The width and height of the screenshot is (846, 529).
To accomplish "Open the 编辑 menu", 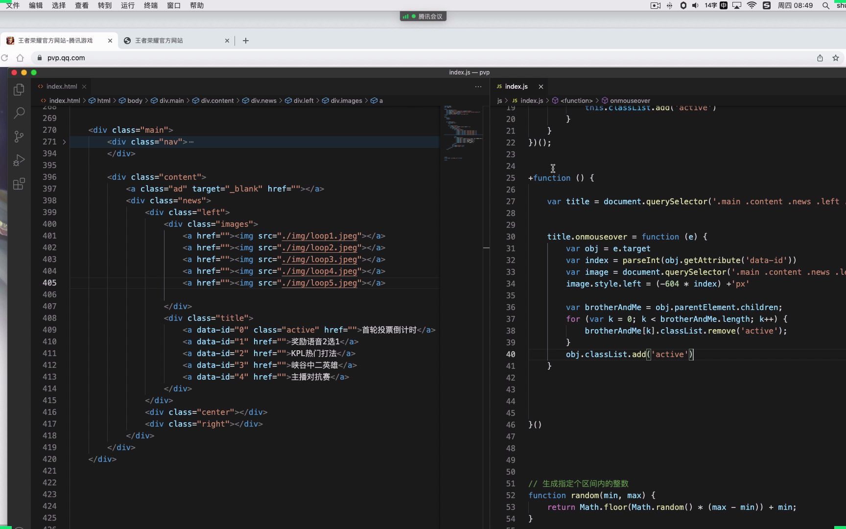I will pyautogui.click(x=36, y=5).
